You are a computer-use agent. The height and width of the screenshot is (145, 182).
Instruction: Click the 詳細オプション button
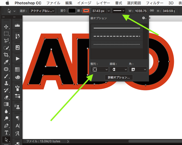[119, 77]
